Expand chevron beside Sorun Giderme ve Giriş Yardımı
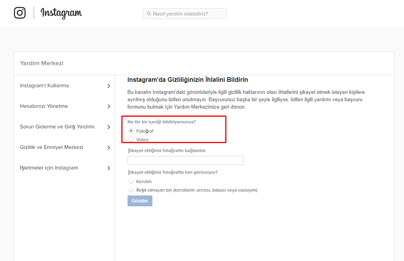 (x=109, y=127)
